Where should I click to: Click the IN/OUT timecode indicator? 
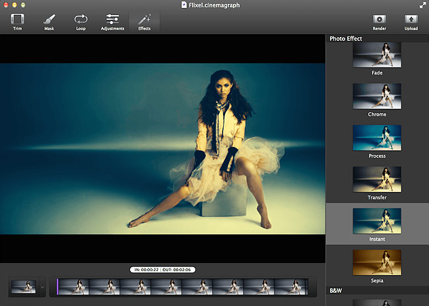tap(162, 270)
